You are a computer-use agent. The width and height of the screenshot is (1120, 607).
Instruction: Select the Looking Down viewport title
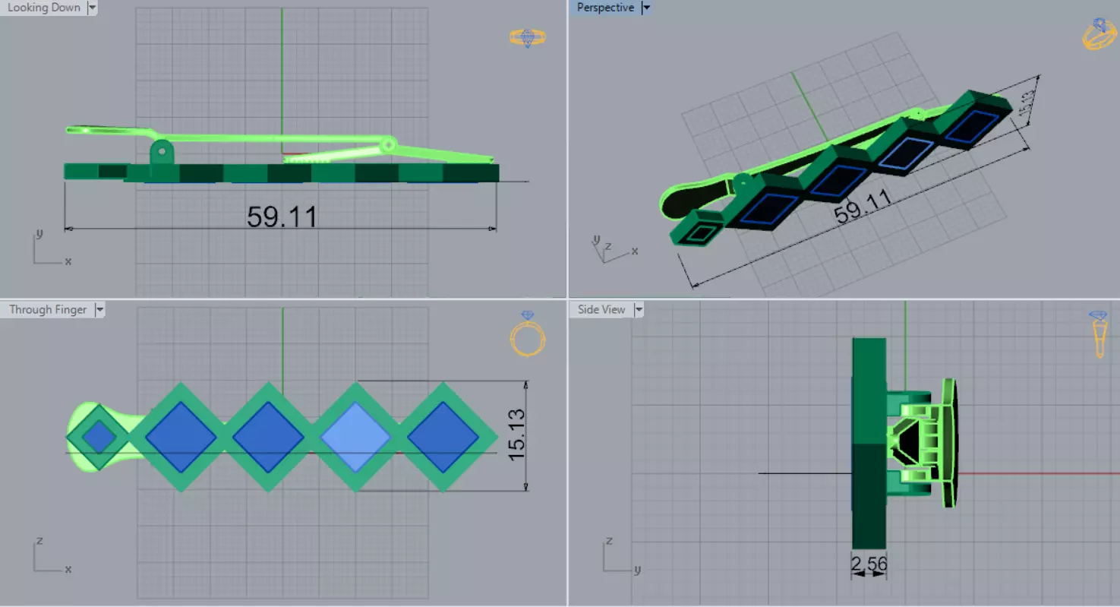(44, 8)
